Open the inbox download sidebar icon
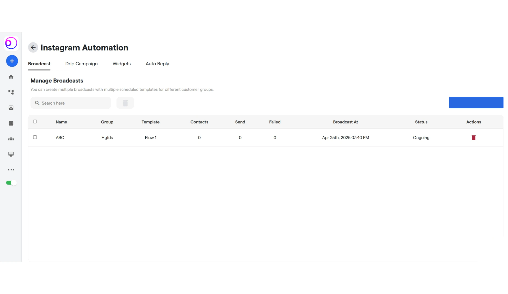508x294 pixels. [x=11, y=108]
